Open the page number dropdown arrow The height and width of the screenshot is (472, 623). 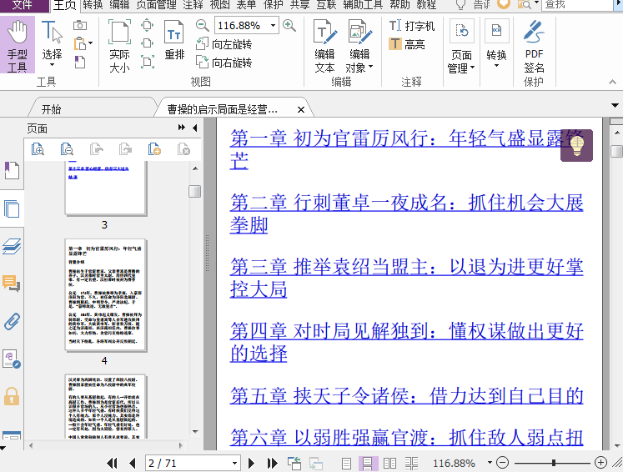pyautogui.click(x=235, y=463)
